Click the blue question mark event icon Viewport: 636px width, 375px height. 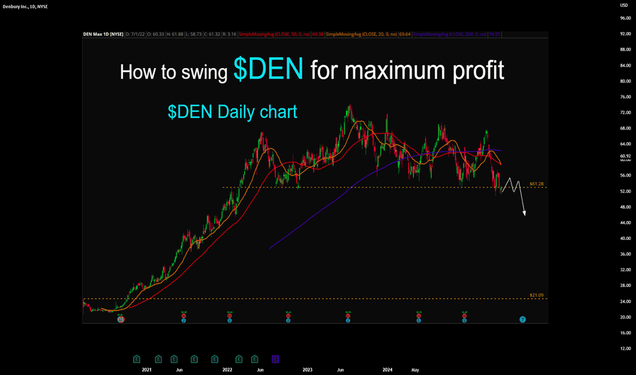pyautogui.click(x=523, y=320)
